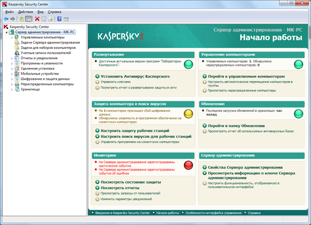Click the Управляемые компьютеры node icon
This screenshot has width=311, height=225.
pyautogui.click(x=17, y=37)
